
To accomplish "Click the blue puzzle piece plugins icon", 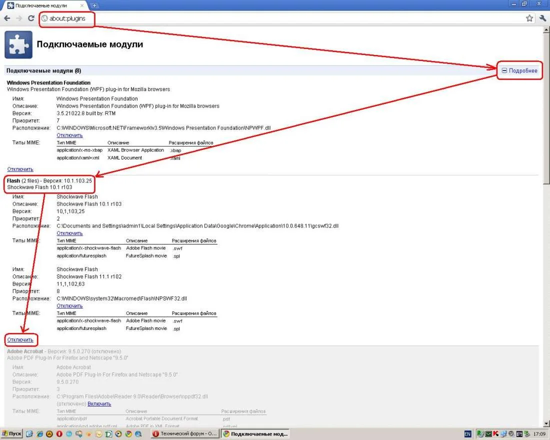I will pyautogui.click(x=18, y=44).
